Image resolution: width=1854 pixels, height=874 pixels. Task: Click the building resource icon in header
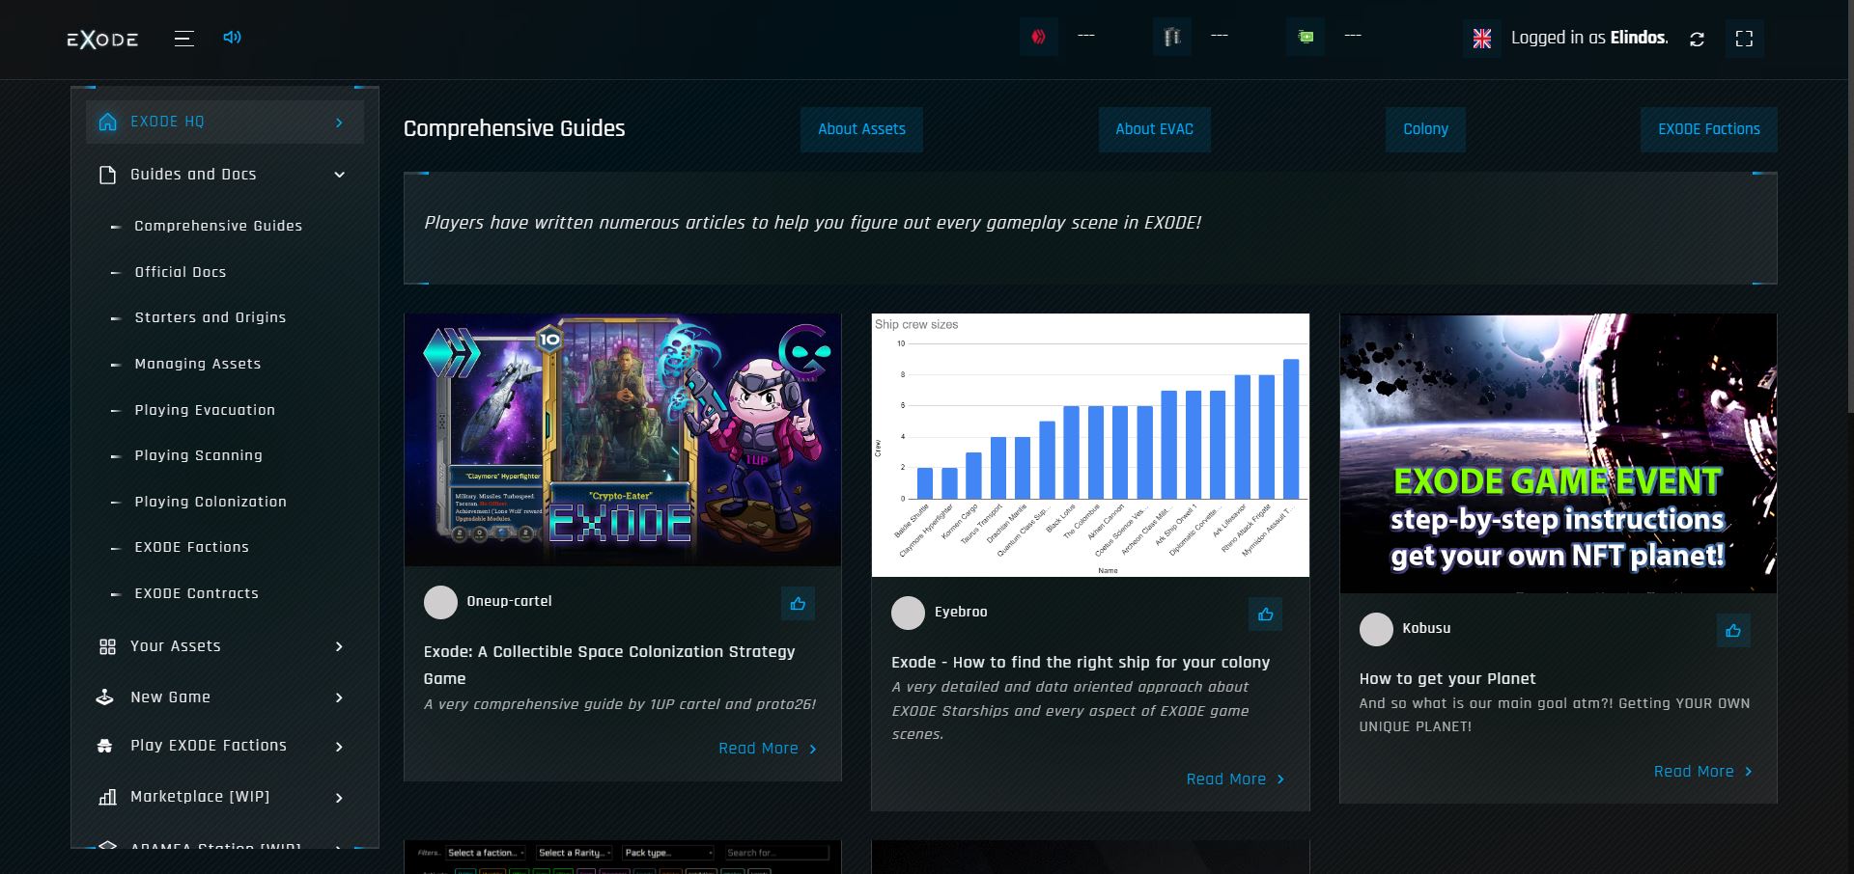[x=1172, y=38]
